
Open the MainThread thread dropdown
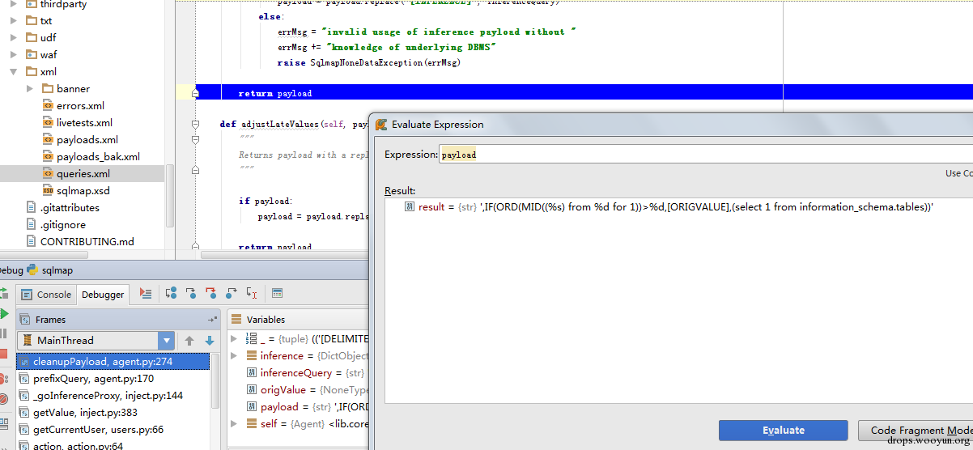[166, 341]
